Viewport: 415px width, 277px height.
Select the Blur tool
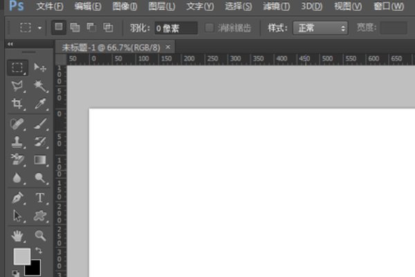coord(17,177)
